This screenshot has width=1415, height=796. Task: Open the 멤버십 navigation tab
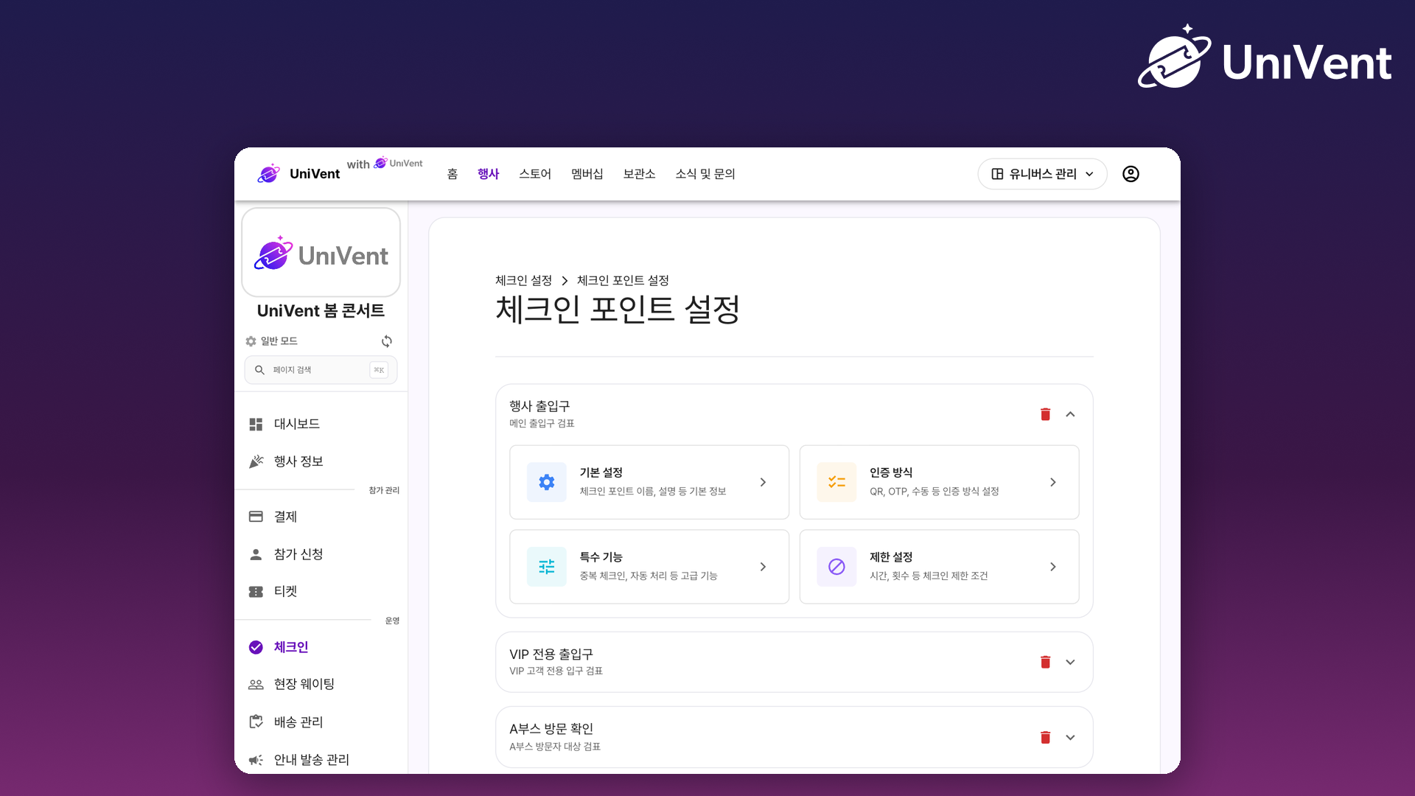[587, 174]
